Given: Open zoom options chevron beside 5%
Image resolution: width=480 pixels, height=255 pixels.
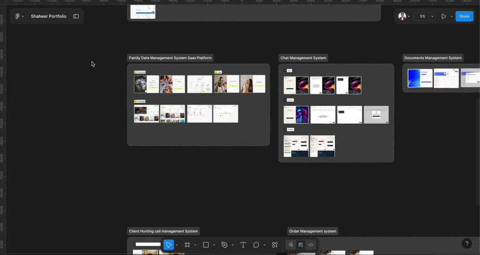Looking at the screenshot, I should click(x=432, y=16).
